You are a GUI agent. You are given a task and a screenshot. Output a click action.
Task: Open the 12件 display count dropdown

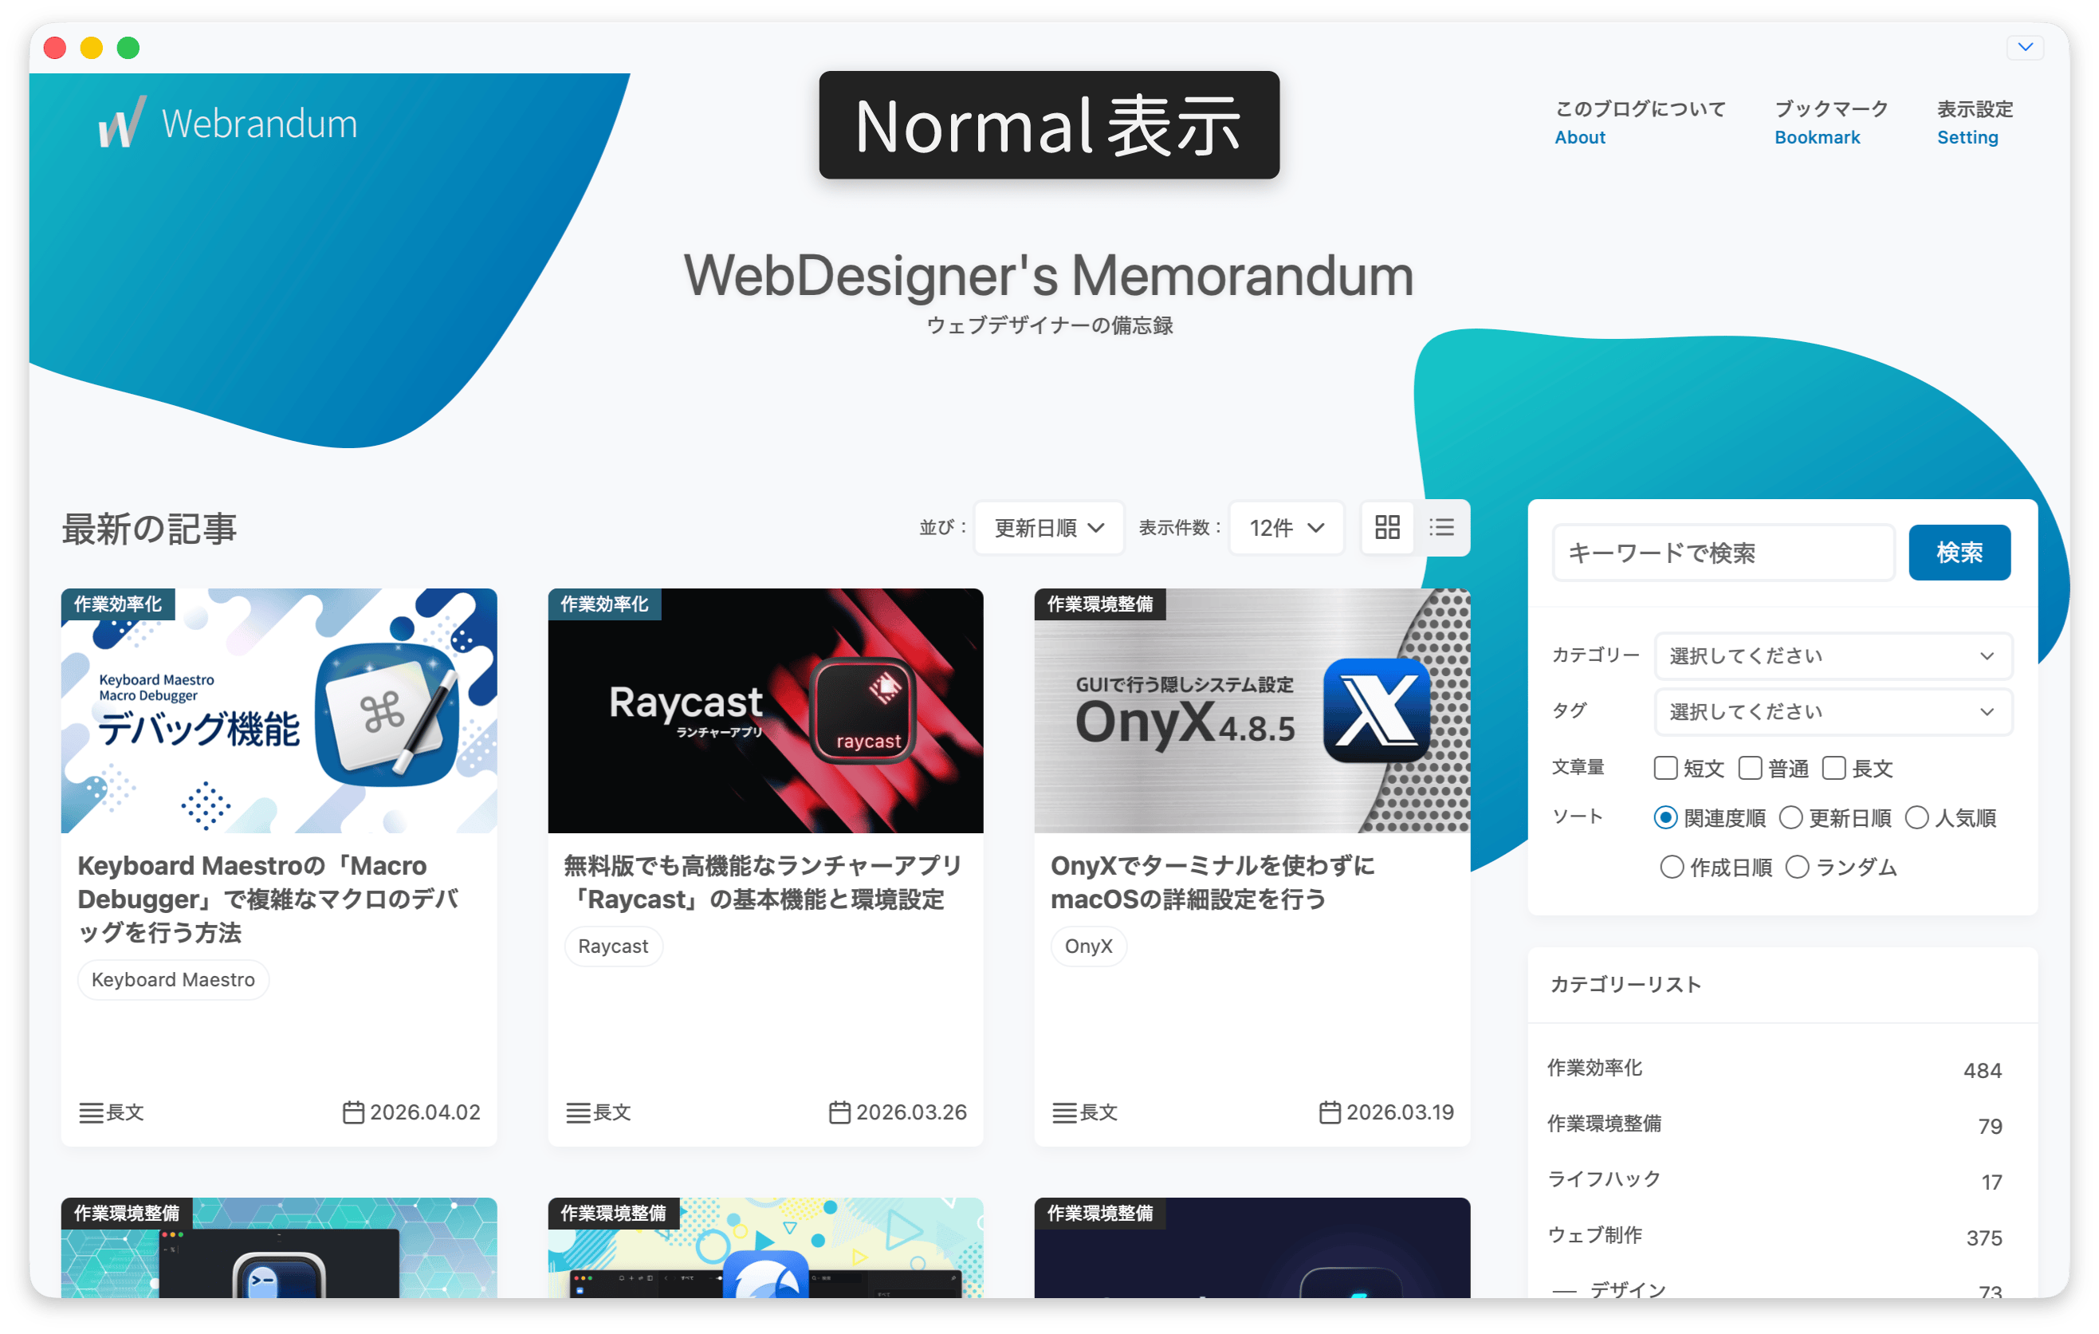pos(1286,528)
